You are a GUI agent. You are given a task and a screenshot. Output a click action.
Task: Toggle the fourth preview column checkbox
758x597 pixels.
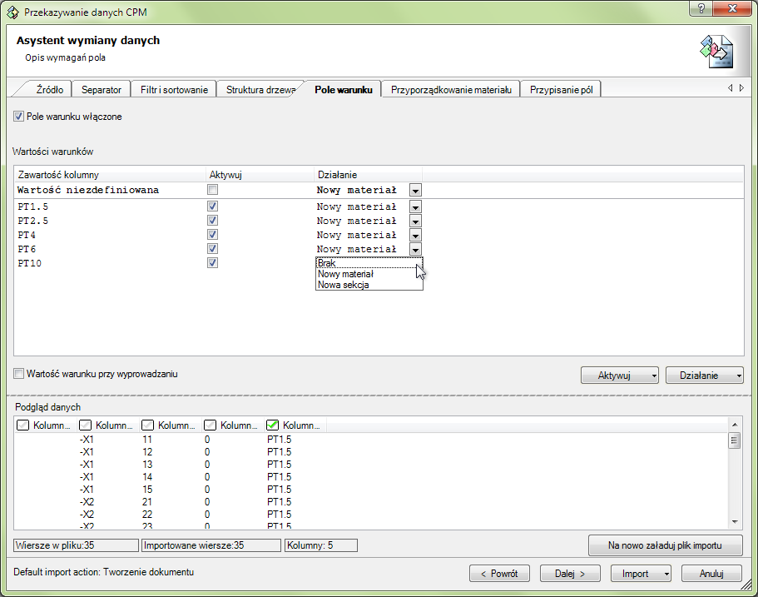click(210, 425)
